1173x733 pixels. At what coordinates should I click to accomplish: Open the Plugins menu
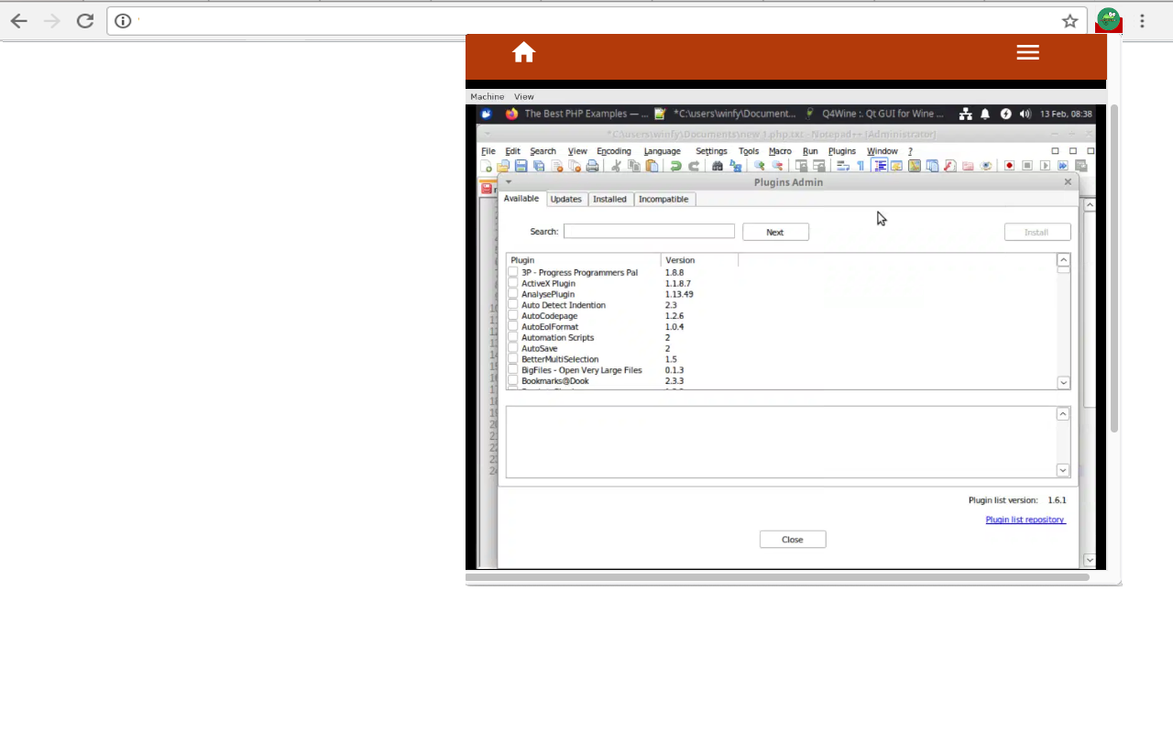841,150
